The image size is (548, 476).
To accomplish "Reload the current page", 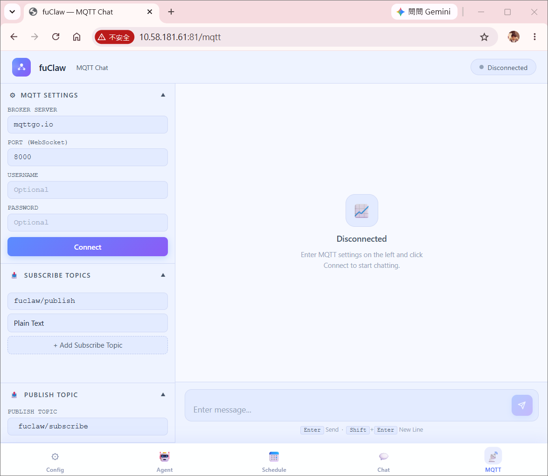I will click(x=56, y=37).
